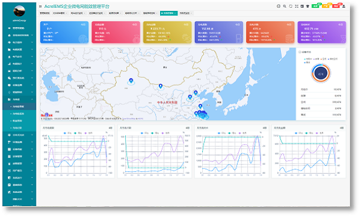Click the admin avatar picture atop the sidebar
This screenshot has height=217, width=361.
[x=19, y=11]
